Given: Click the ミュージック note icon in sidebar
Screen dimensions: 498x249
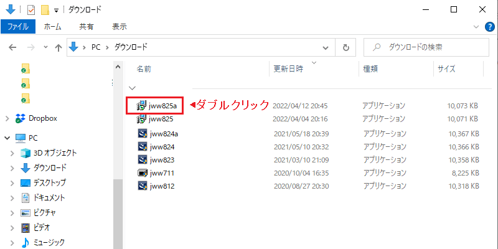Looking at the screenshot, I should point(25,243).
